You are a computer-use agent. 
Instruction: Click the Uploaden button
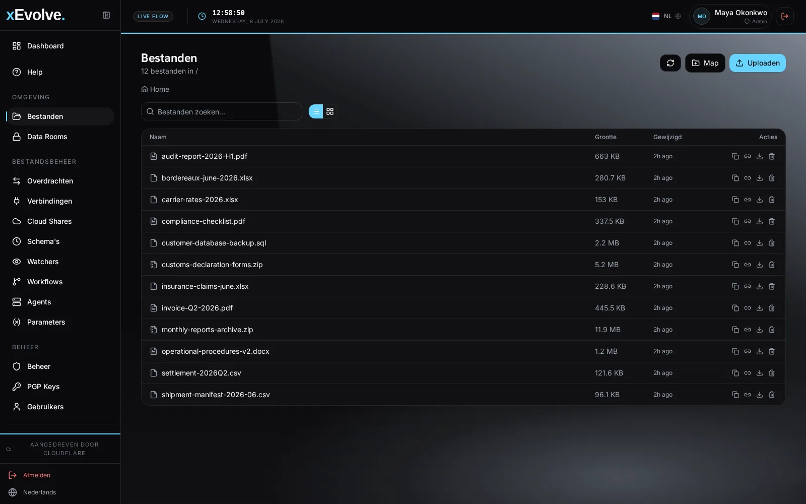coord(757,63)
